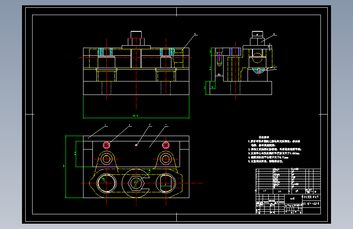Pick the green width dimension under front view
The width and height of the screenshot is (353, 229).
136,117
